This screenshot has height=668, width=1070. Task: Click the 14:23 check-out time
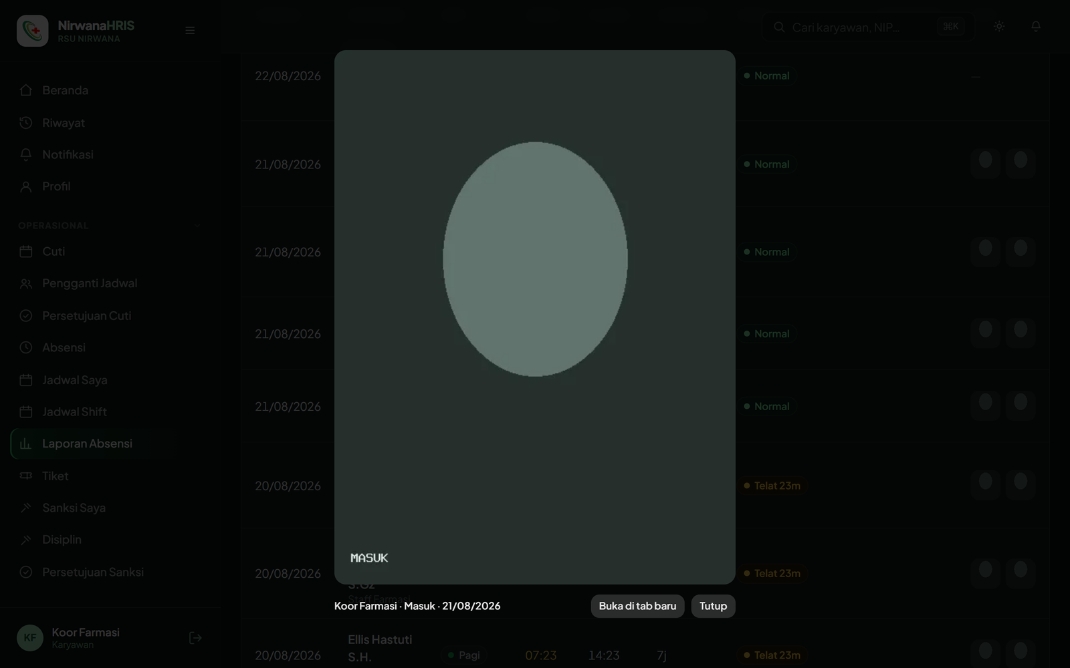coord(604,655)
